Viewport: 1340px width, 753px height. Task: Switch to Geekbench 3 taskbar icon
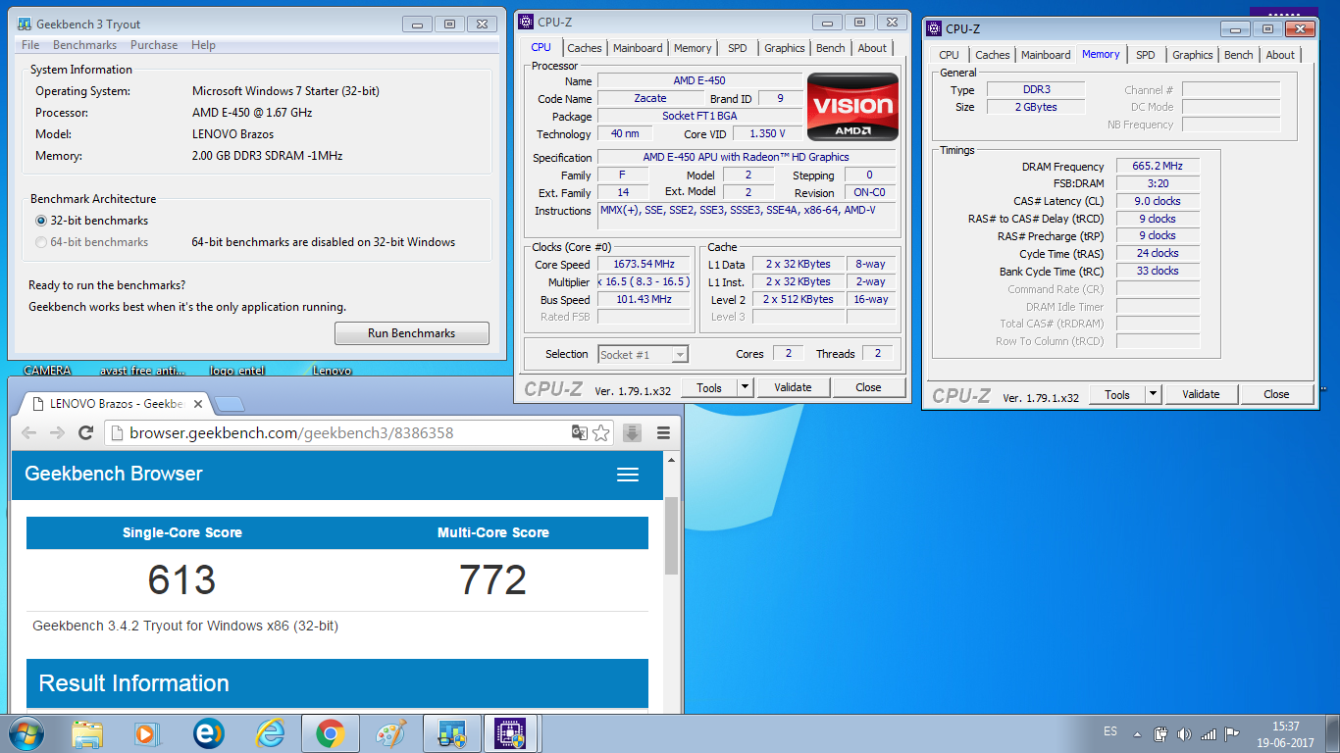click(451, 733)
